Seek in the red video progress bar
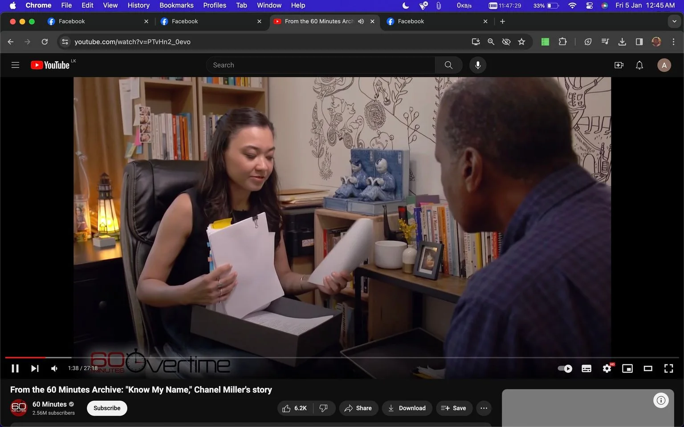 (x=25, y=357)
